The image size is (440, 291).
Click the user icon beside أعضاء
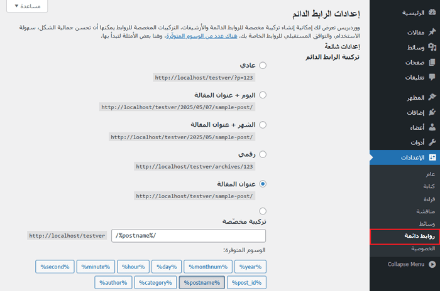pyautogui.click(x=432, y=127)
